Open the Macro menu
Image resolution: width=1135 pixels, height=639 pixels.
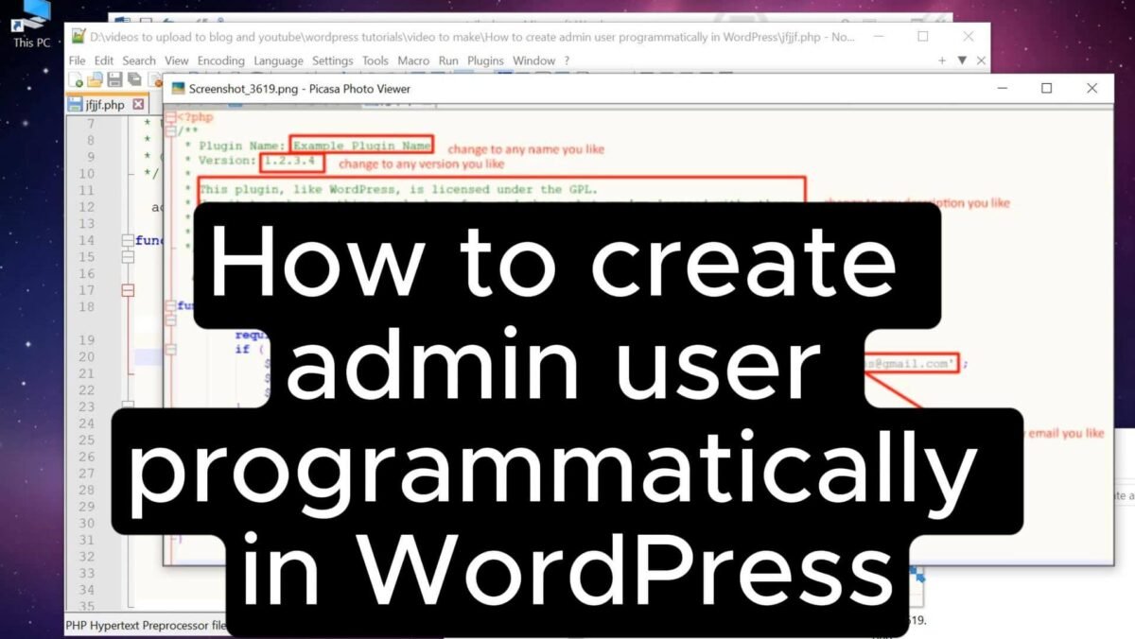412,60
